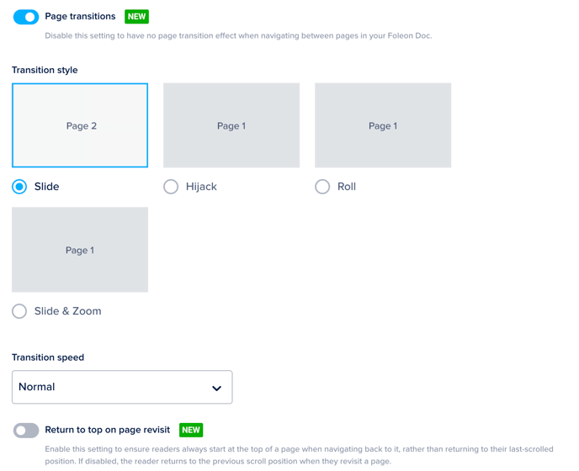Disable the Page transitions toggle

pos(26,17)
